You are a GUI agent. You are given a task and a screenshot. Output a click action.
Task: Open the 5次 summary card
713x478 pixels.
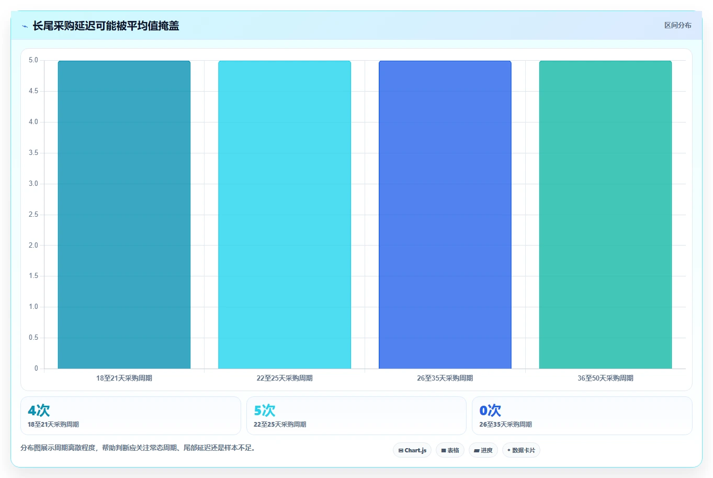click(x=356, y=416)
